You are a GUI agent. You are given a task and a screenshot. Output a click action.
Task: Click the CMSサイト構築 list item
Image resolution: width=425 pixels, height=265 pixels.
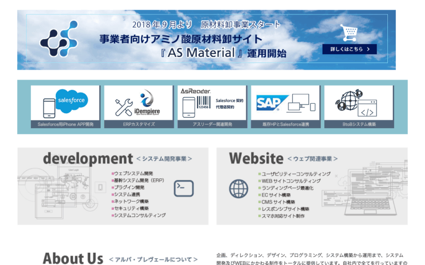coord(277,202)
